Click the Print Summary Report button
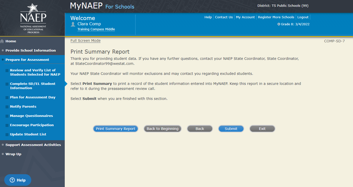The image size is (353, 187). tap(115, 129)
